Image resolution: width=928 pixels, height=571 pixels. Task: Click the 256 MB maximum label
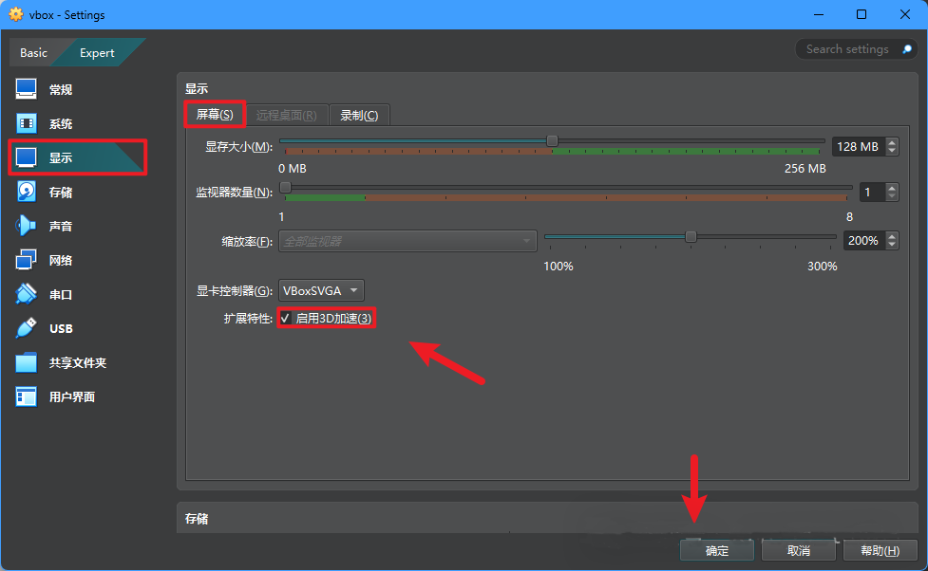click(805, 169)
